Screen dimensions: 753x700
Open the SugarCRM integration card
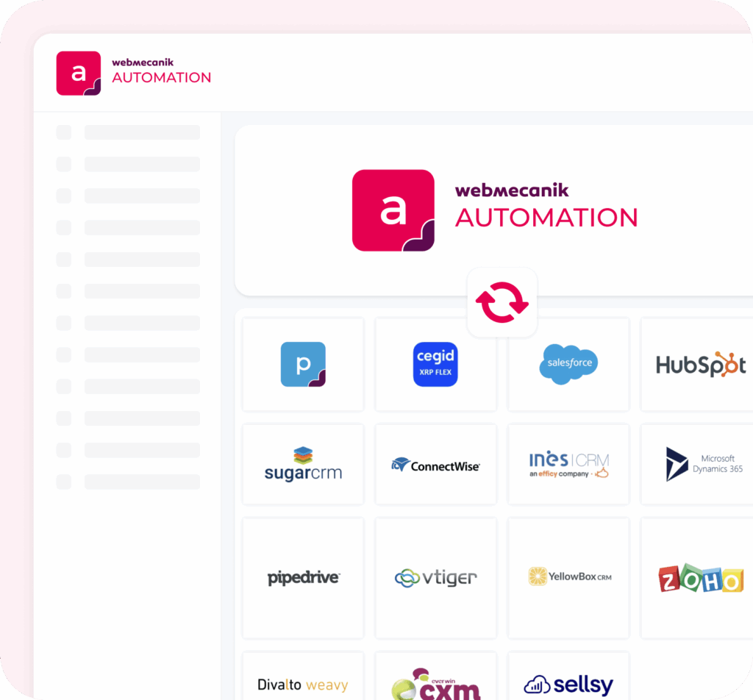[303, 464]
